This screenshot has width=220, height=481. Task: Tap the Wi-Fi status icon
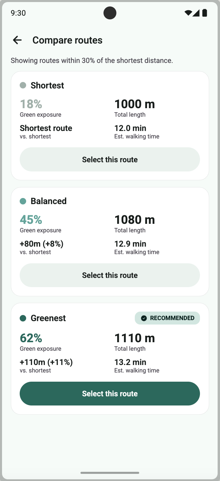coord(188,13)
